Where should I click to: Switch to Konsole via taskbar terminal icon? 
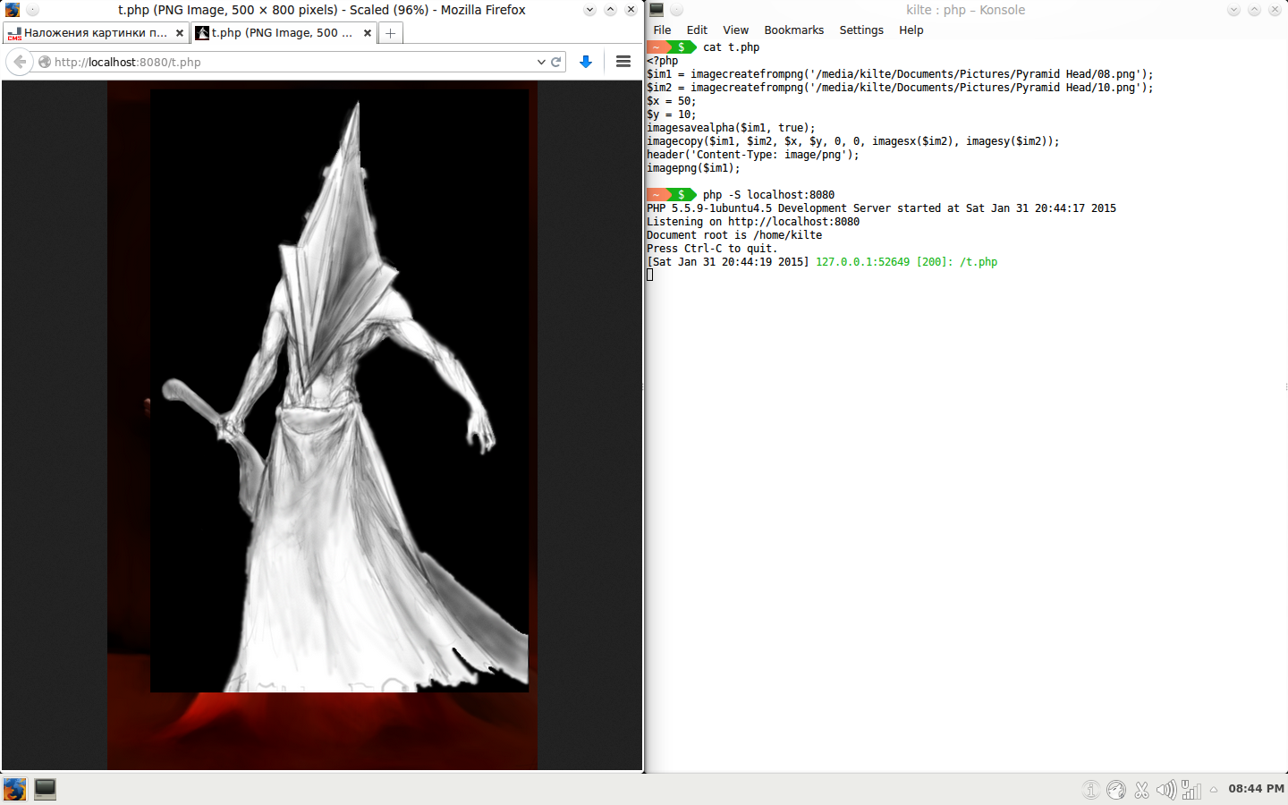coord(45,789)
